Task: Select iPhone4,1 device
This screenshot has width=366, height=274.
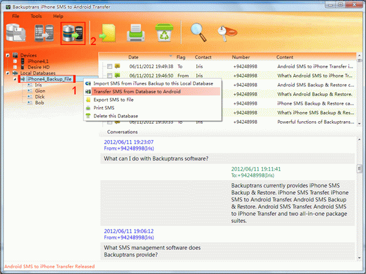Action: [38, 61]
